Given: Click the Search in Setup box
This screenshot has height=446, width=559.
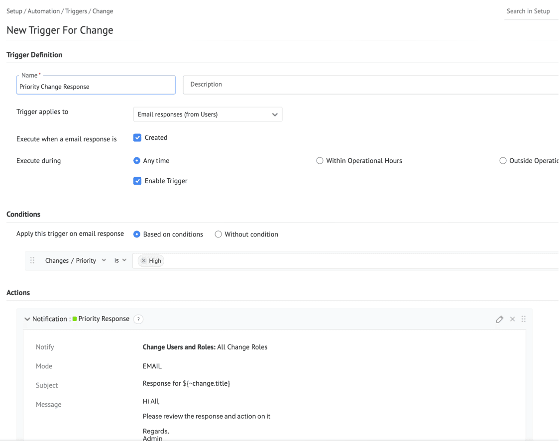Looking at the screenshot, I should point(528,11).
